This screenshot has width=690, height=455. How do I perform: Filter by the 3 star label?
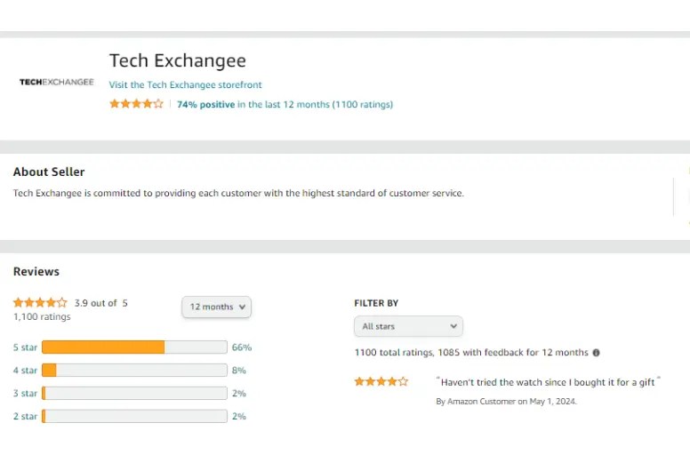pos(25,394)
